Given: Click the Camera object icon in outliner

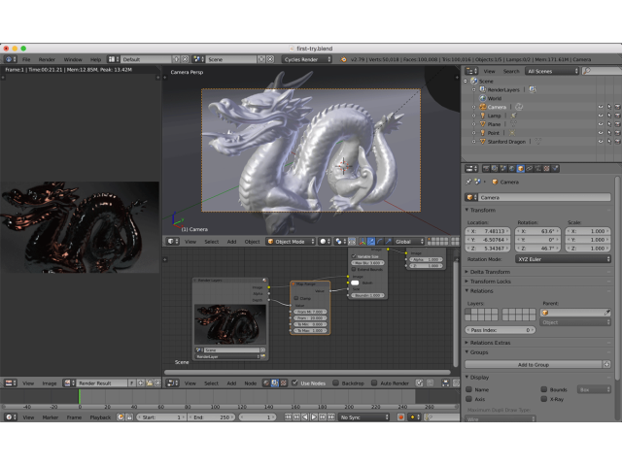Looking at the screenshot, I should (483, 107).
